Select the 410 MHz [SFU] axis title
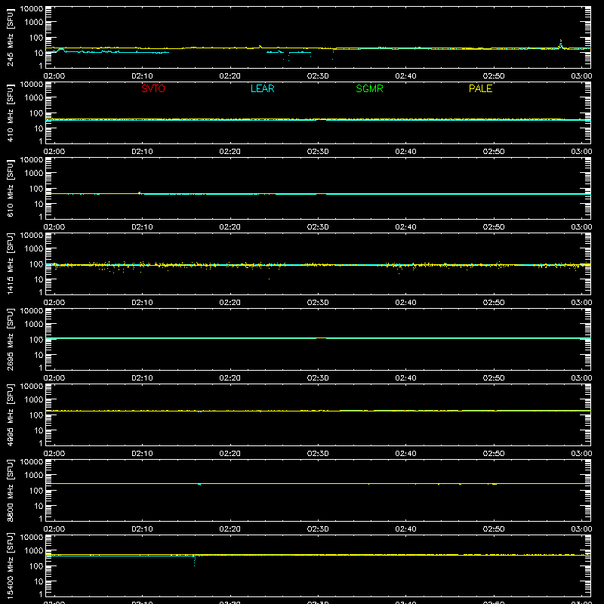Image resolution: width=604 pixels, height=604 pixels. [11, 113]
